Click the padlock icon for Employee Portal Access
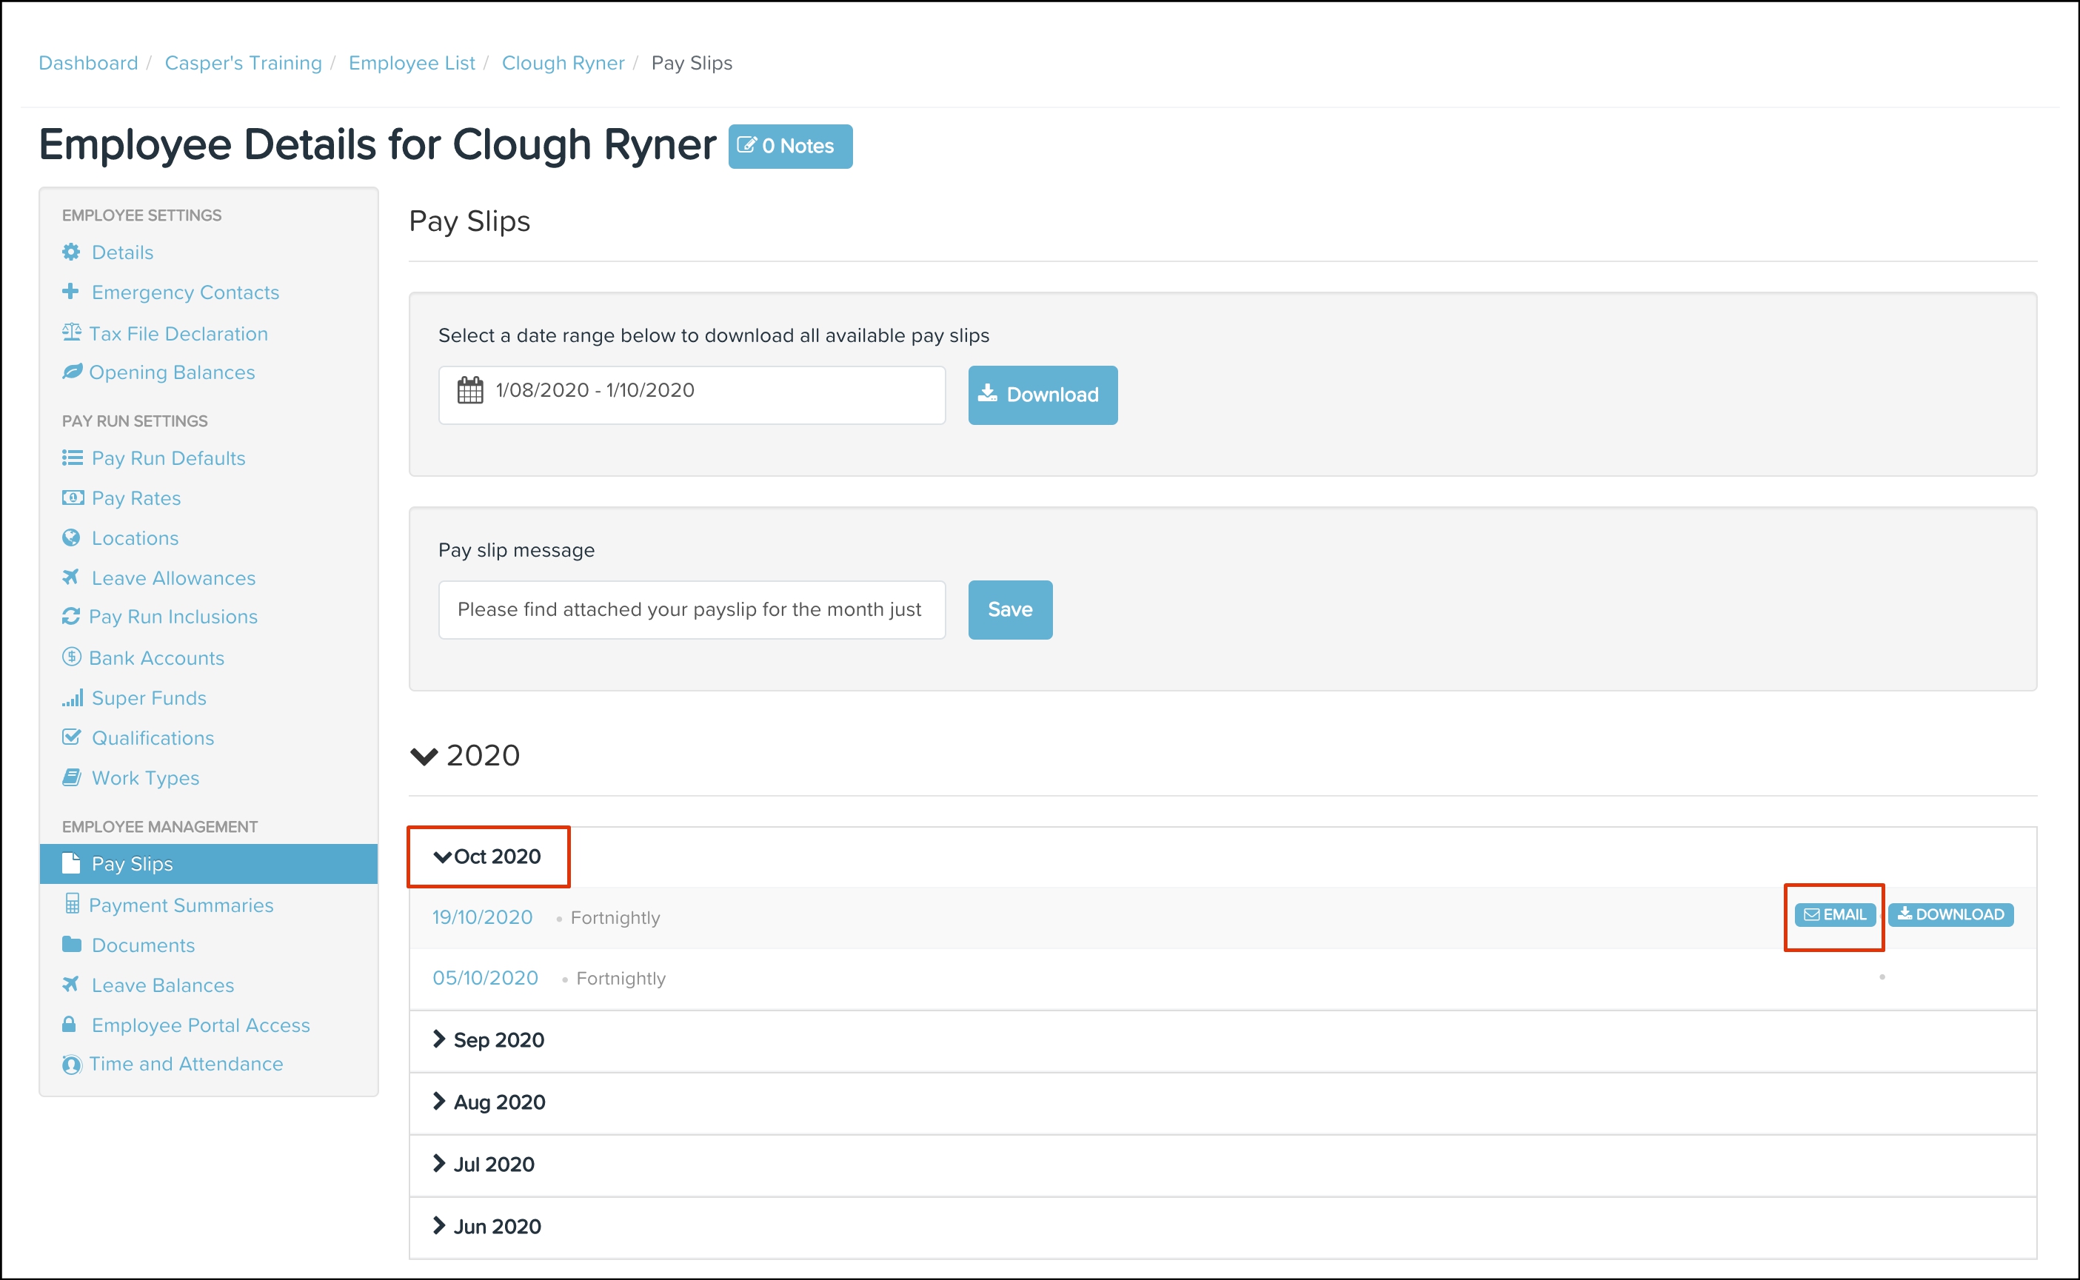The width and height of the screenshot is (2080, 1280). click(x=70, y=1025)
